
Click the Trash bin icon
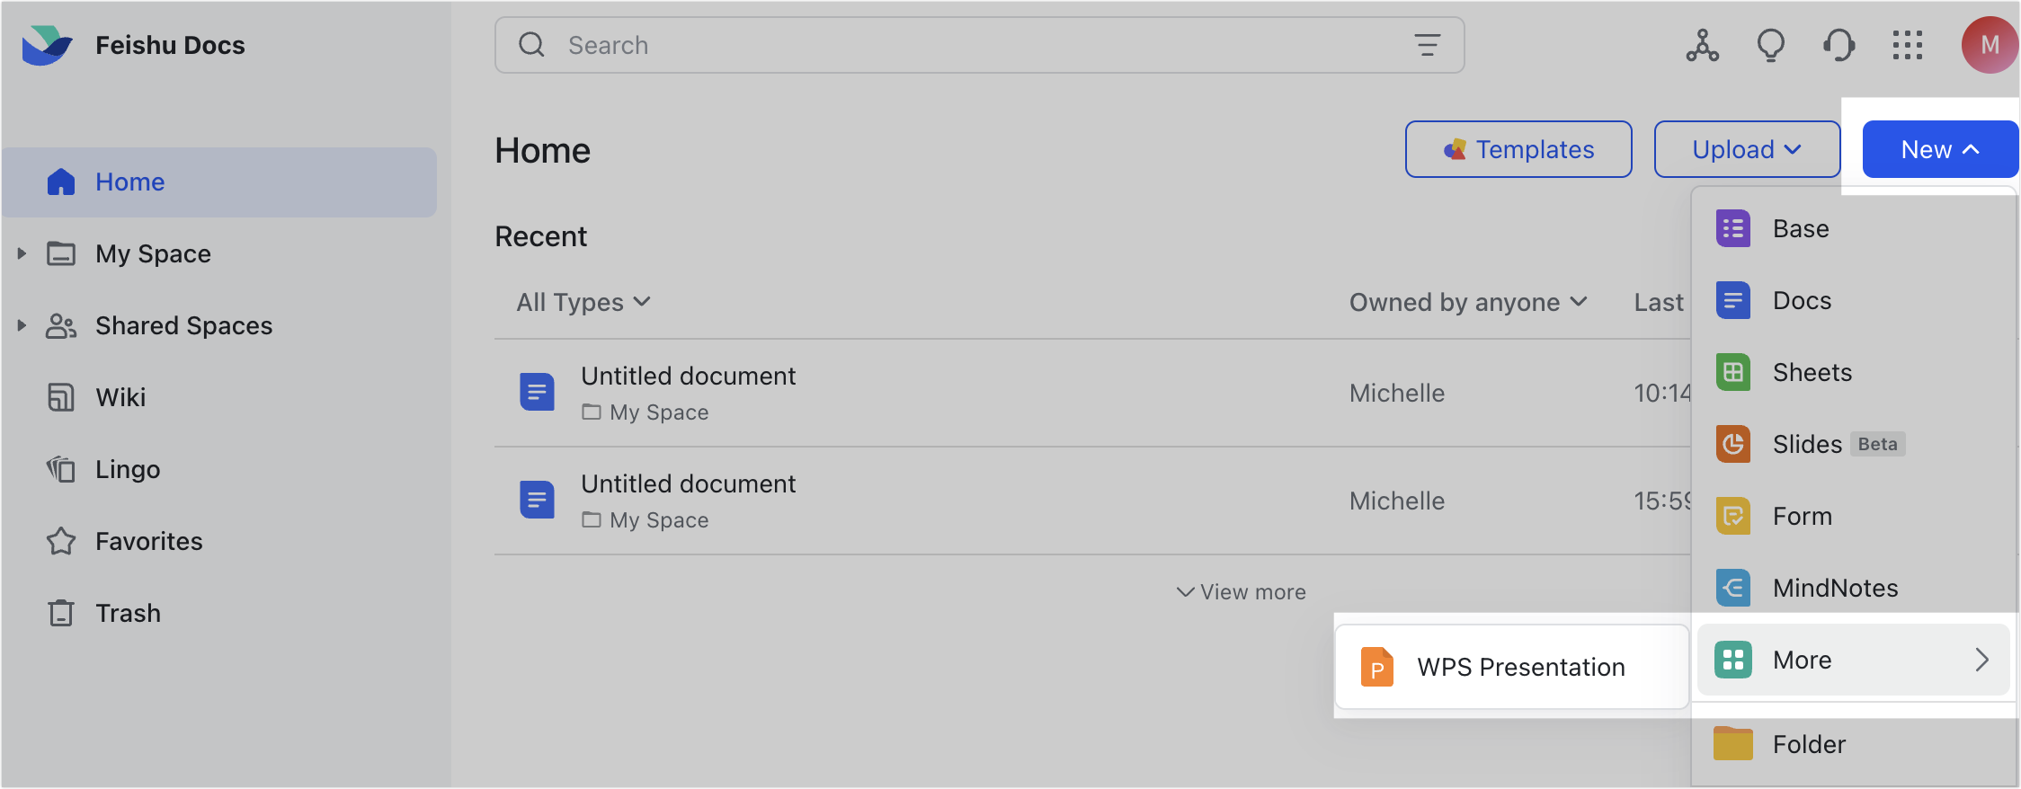[x=60, y=613]
